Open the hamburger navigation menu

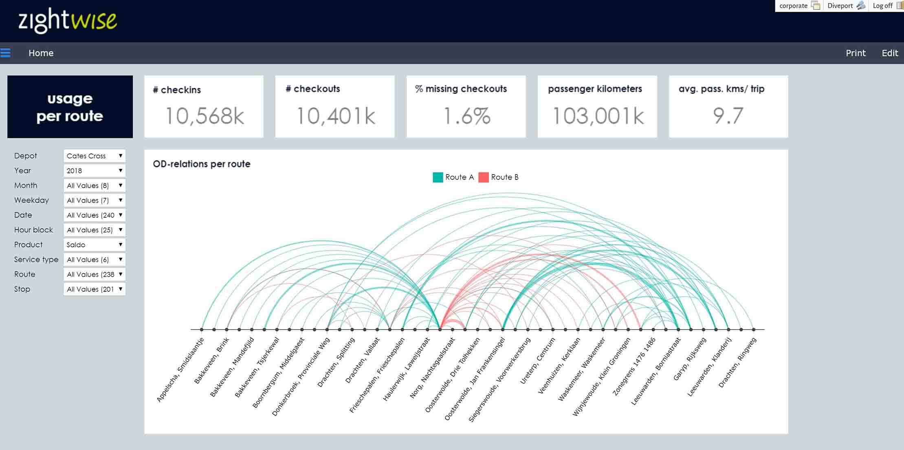[x=6, y=52]
